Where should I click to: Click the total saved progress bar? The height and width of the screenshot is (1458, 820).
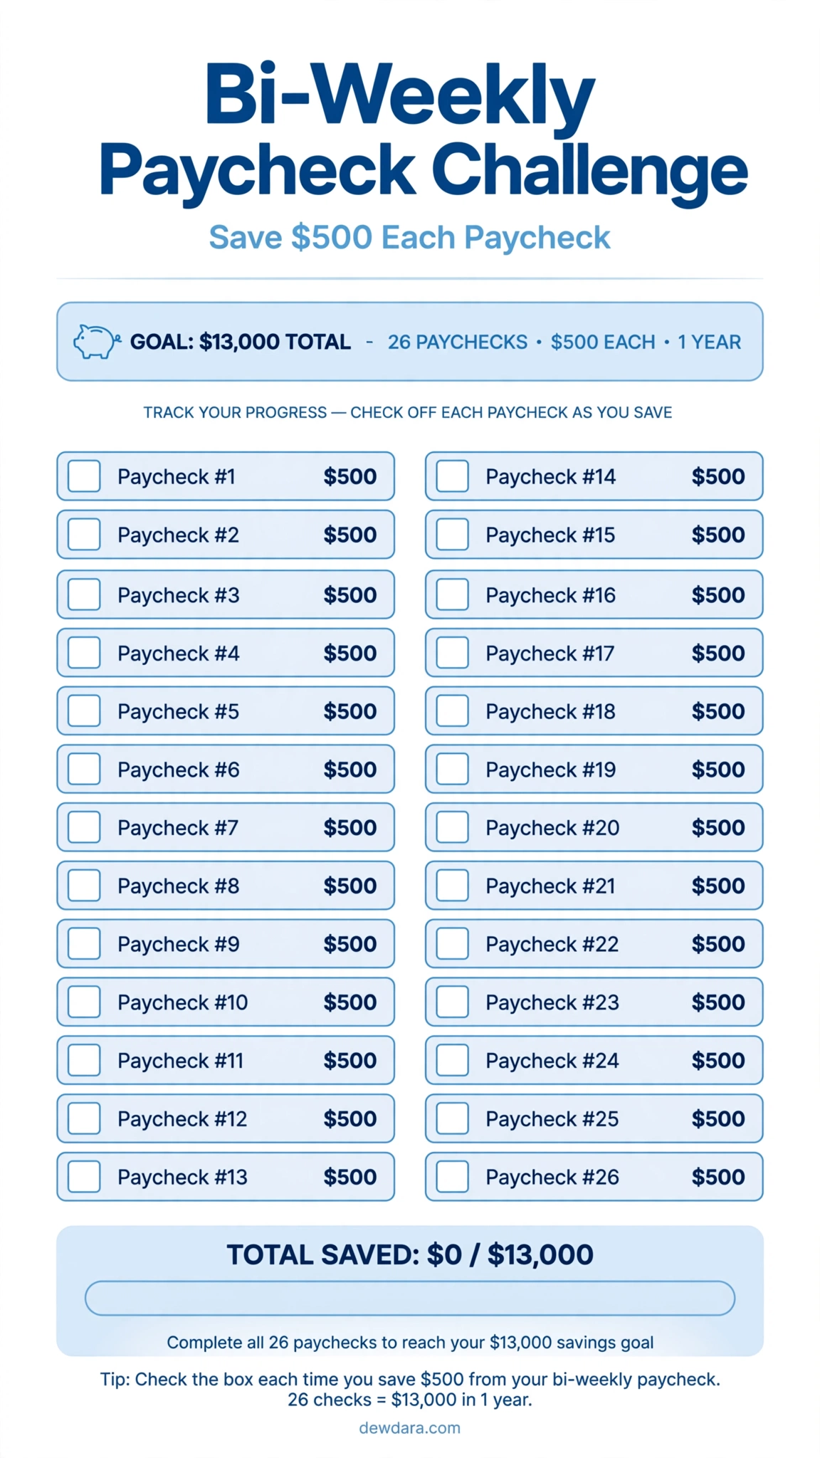tap(410, 1298)
